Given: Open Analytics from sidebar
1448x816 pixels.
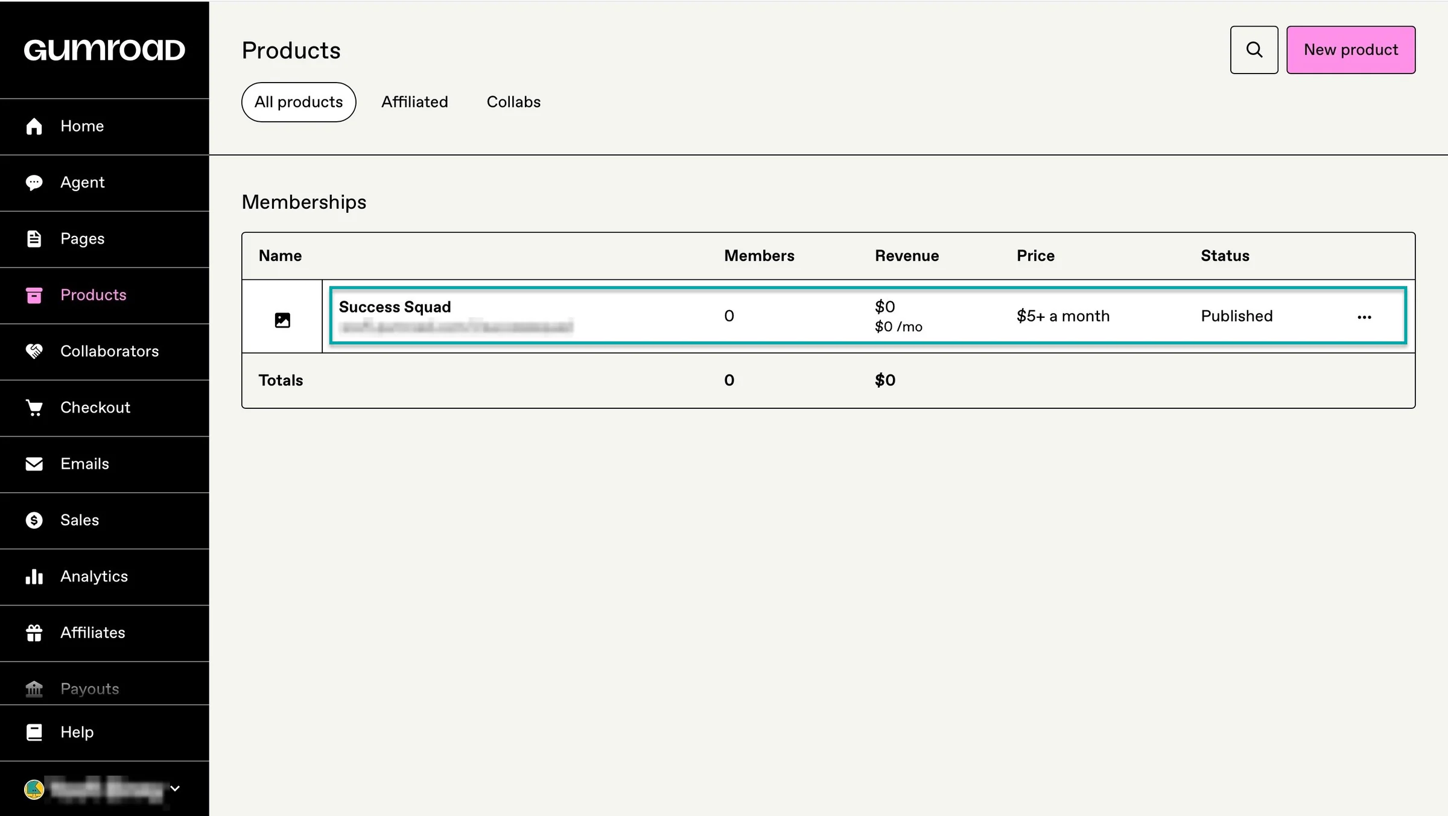Looking at the screenshot, I should click(104, 577).
